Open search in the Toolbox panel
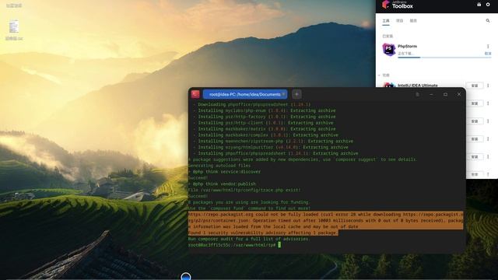This screenshot has width=498, height=280. [x=488, y=21]
